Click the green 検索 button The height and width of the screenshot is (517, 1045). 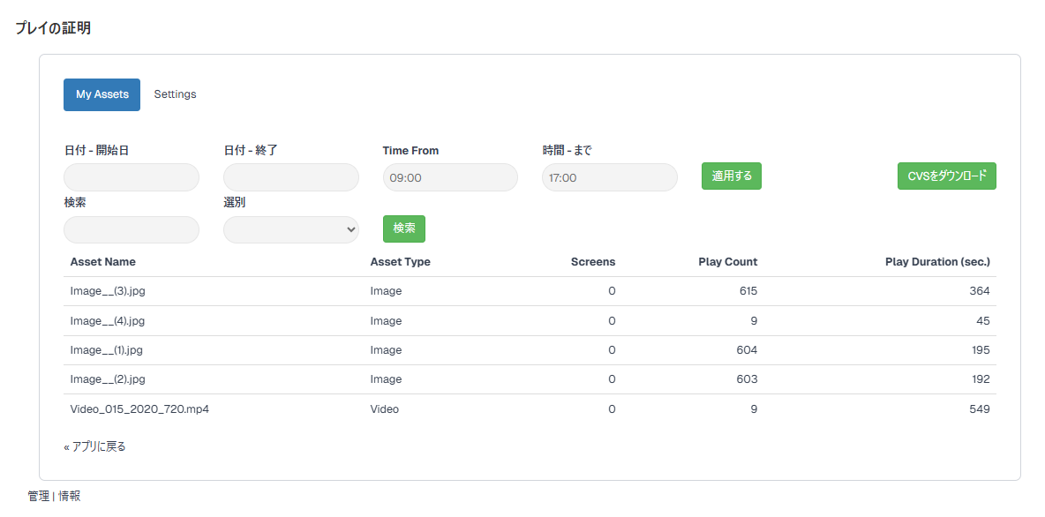404,229
